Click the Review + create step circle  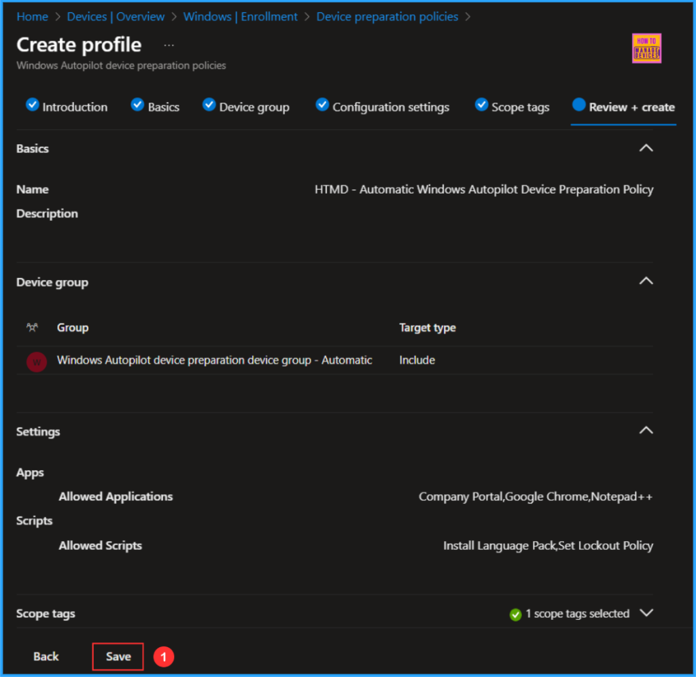tap(578, 105)
